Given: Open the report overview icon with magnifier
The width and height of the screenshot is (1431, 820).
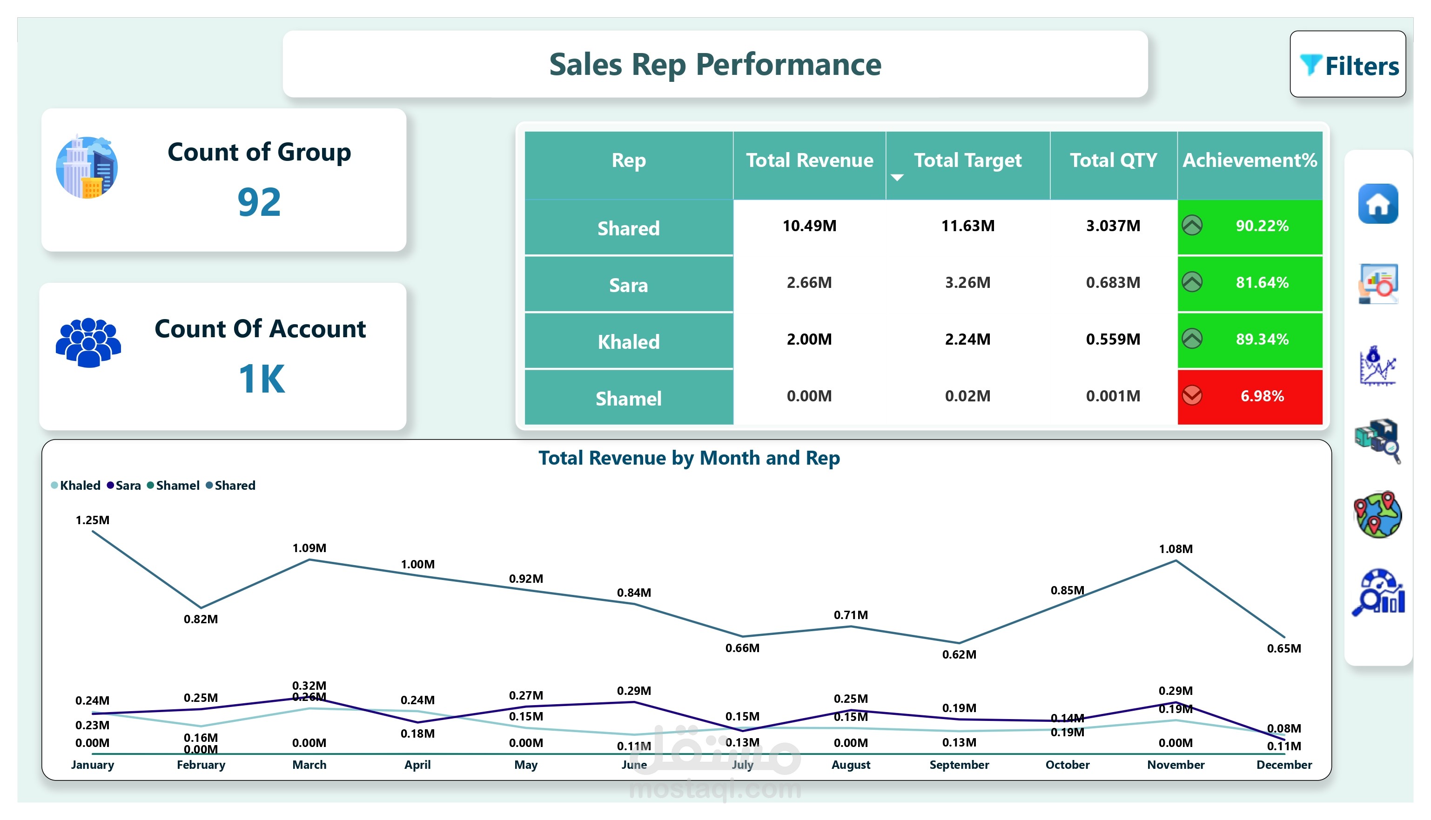Looking at the screenshot, I should 1377,284.
